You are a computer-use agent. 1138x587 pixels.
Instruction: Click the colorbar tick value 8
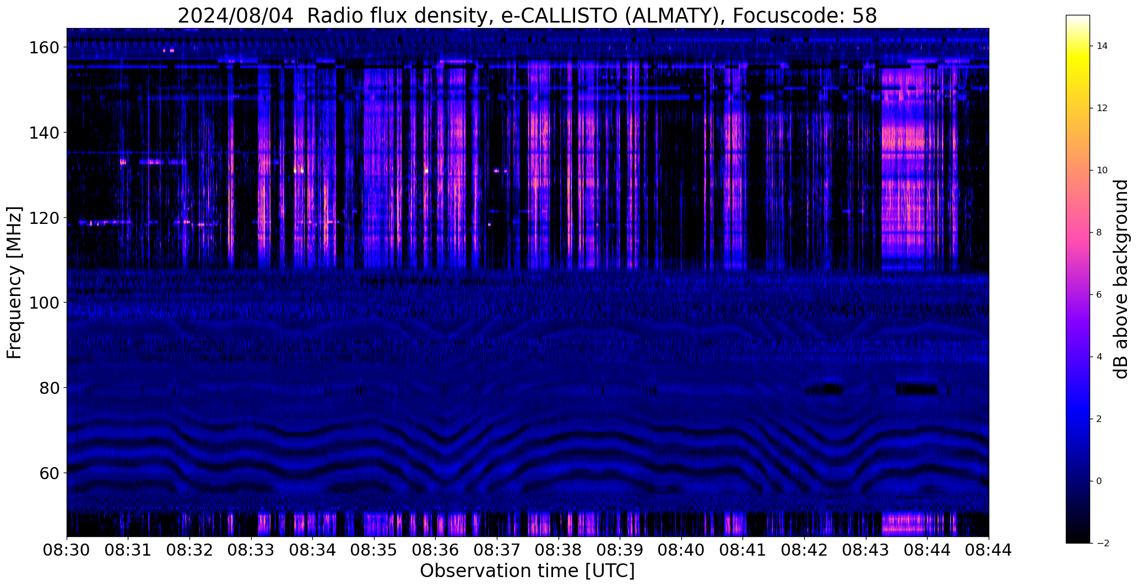pos(1099,233)
